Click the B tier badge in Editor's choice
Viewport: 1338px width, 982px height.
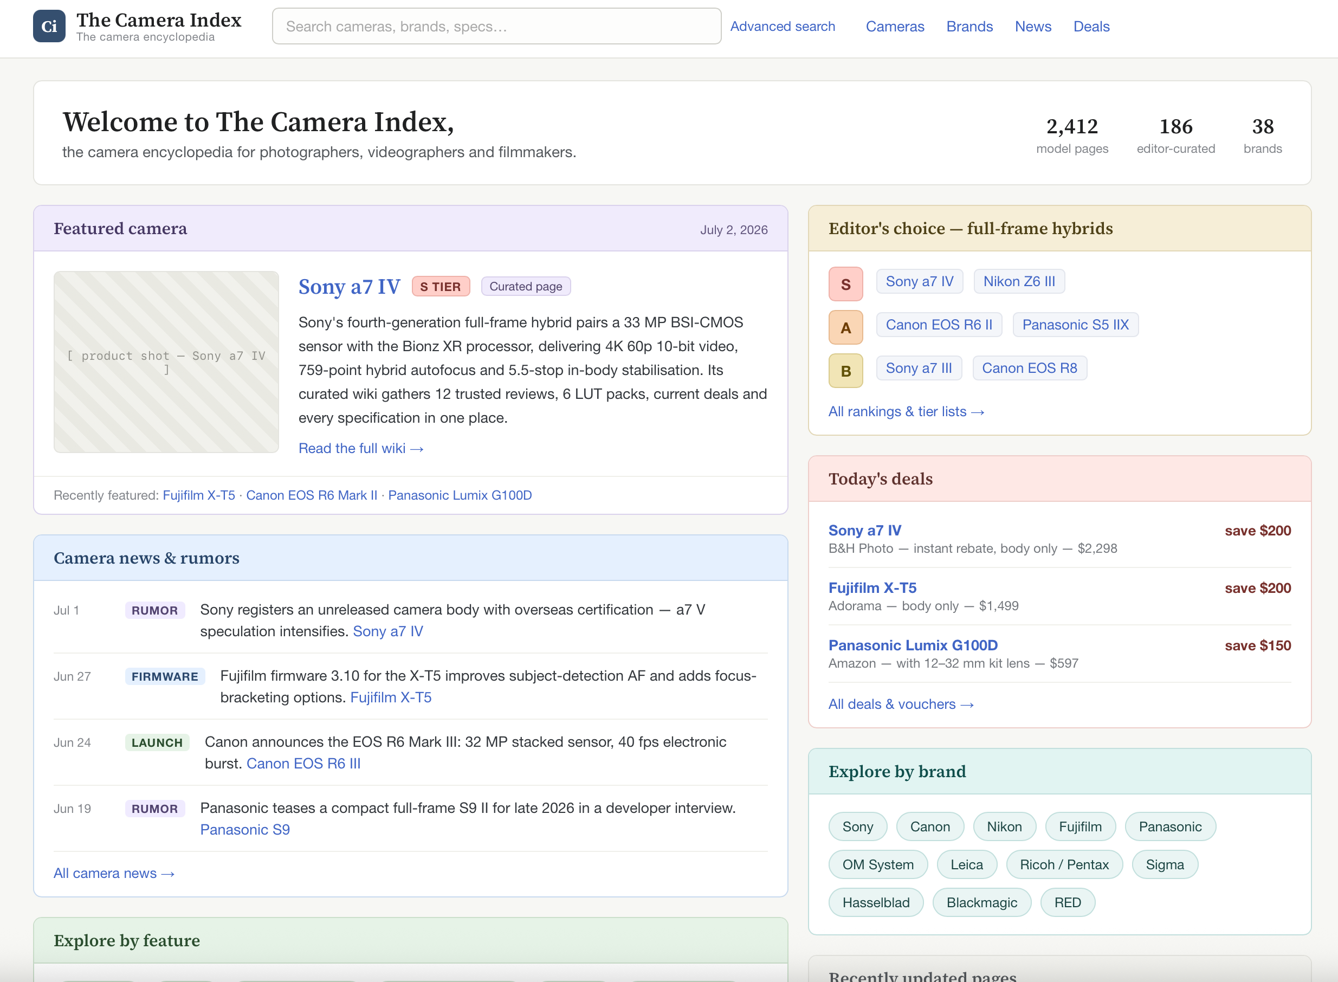click(x=846, y=371)
